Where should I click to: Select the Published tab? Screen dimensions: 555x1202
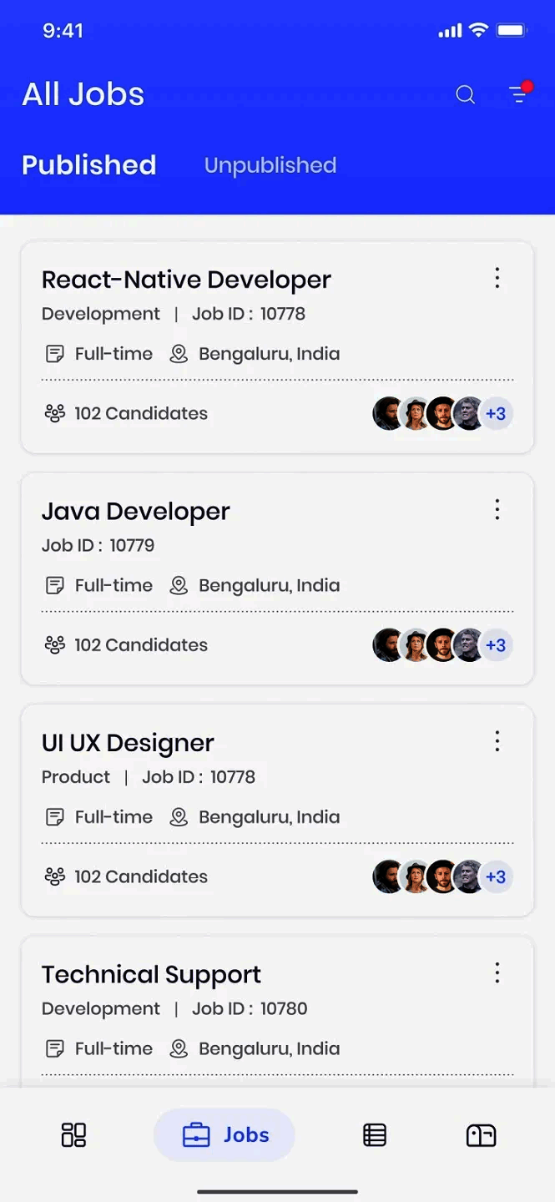coord(89,165)
